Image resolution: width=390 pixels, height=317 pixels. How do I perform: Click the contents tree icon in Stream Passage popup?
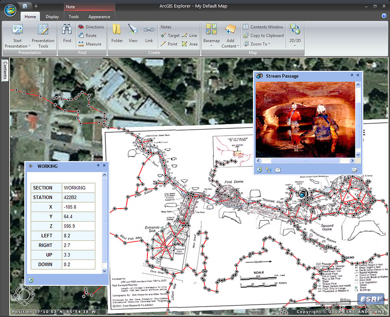pyautogui.click(x=269, y=170)
